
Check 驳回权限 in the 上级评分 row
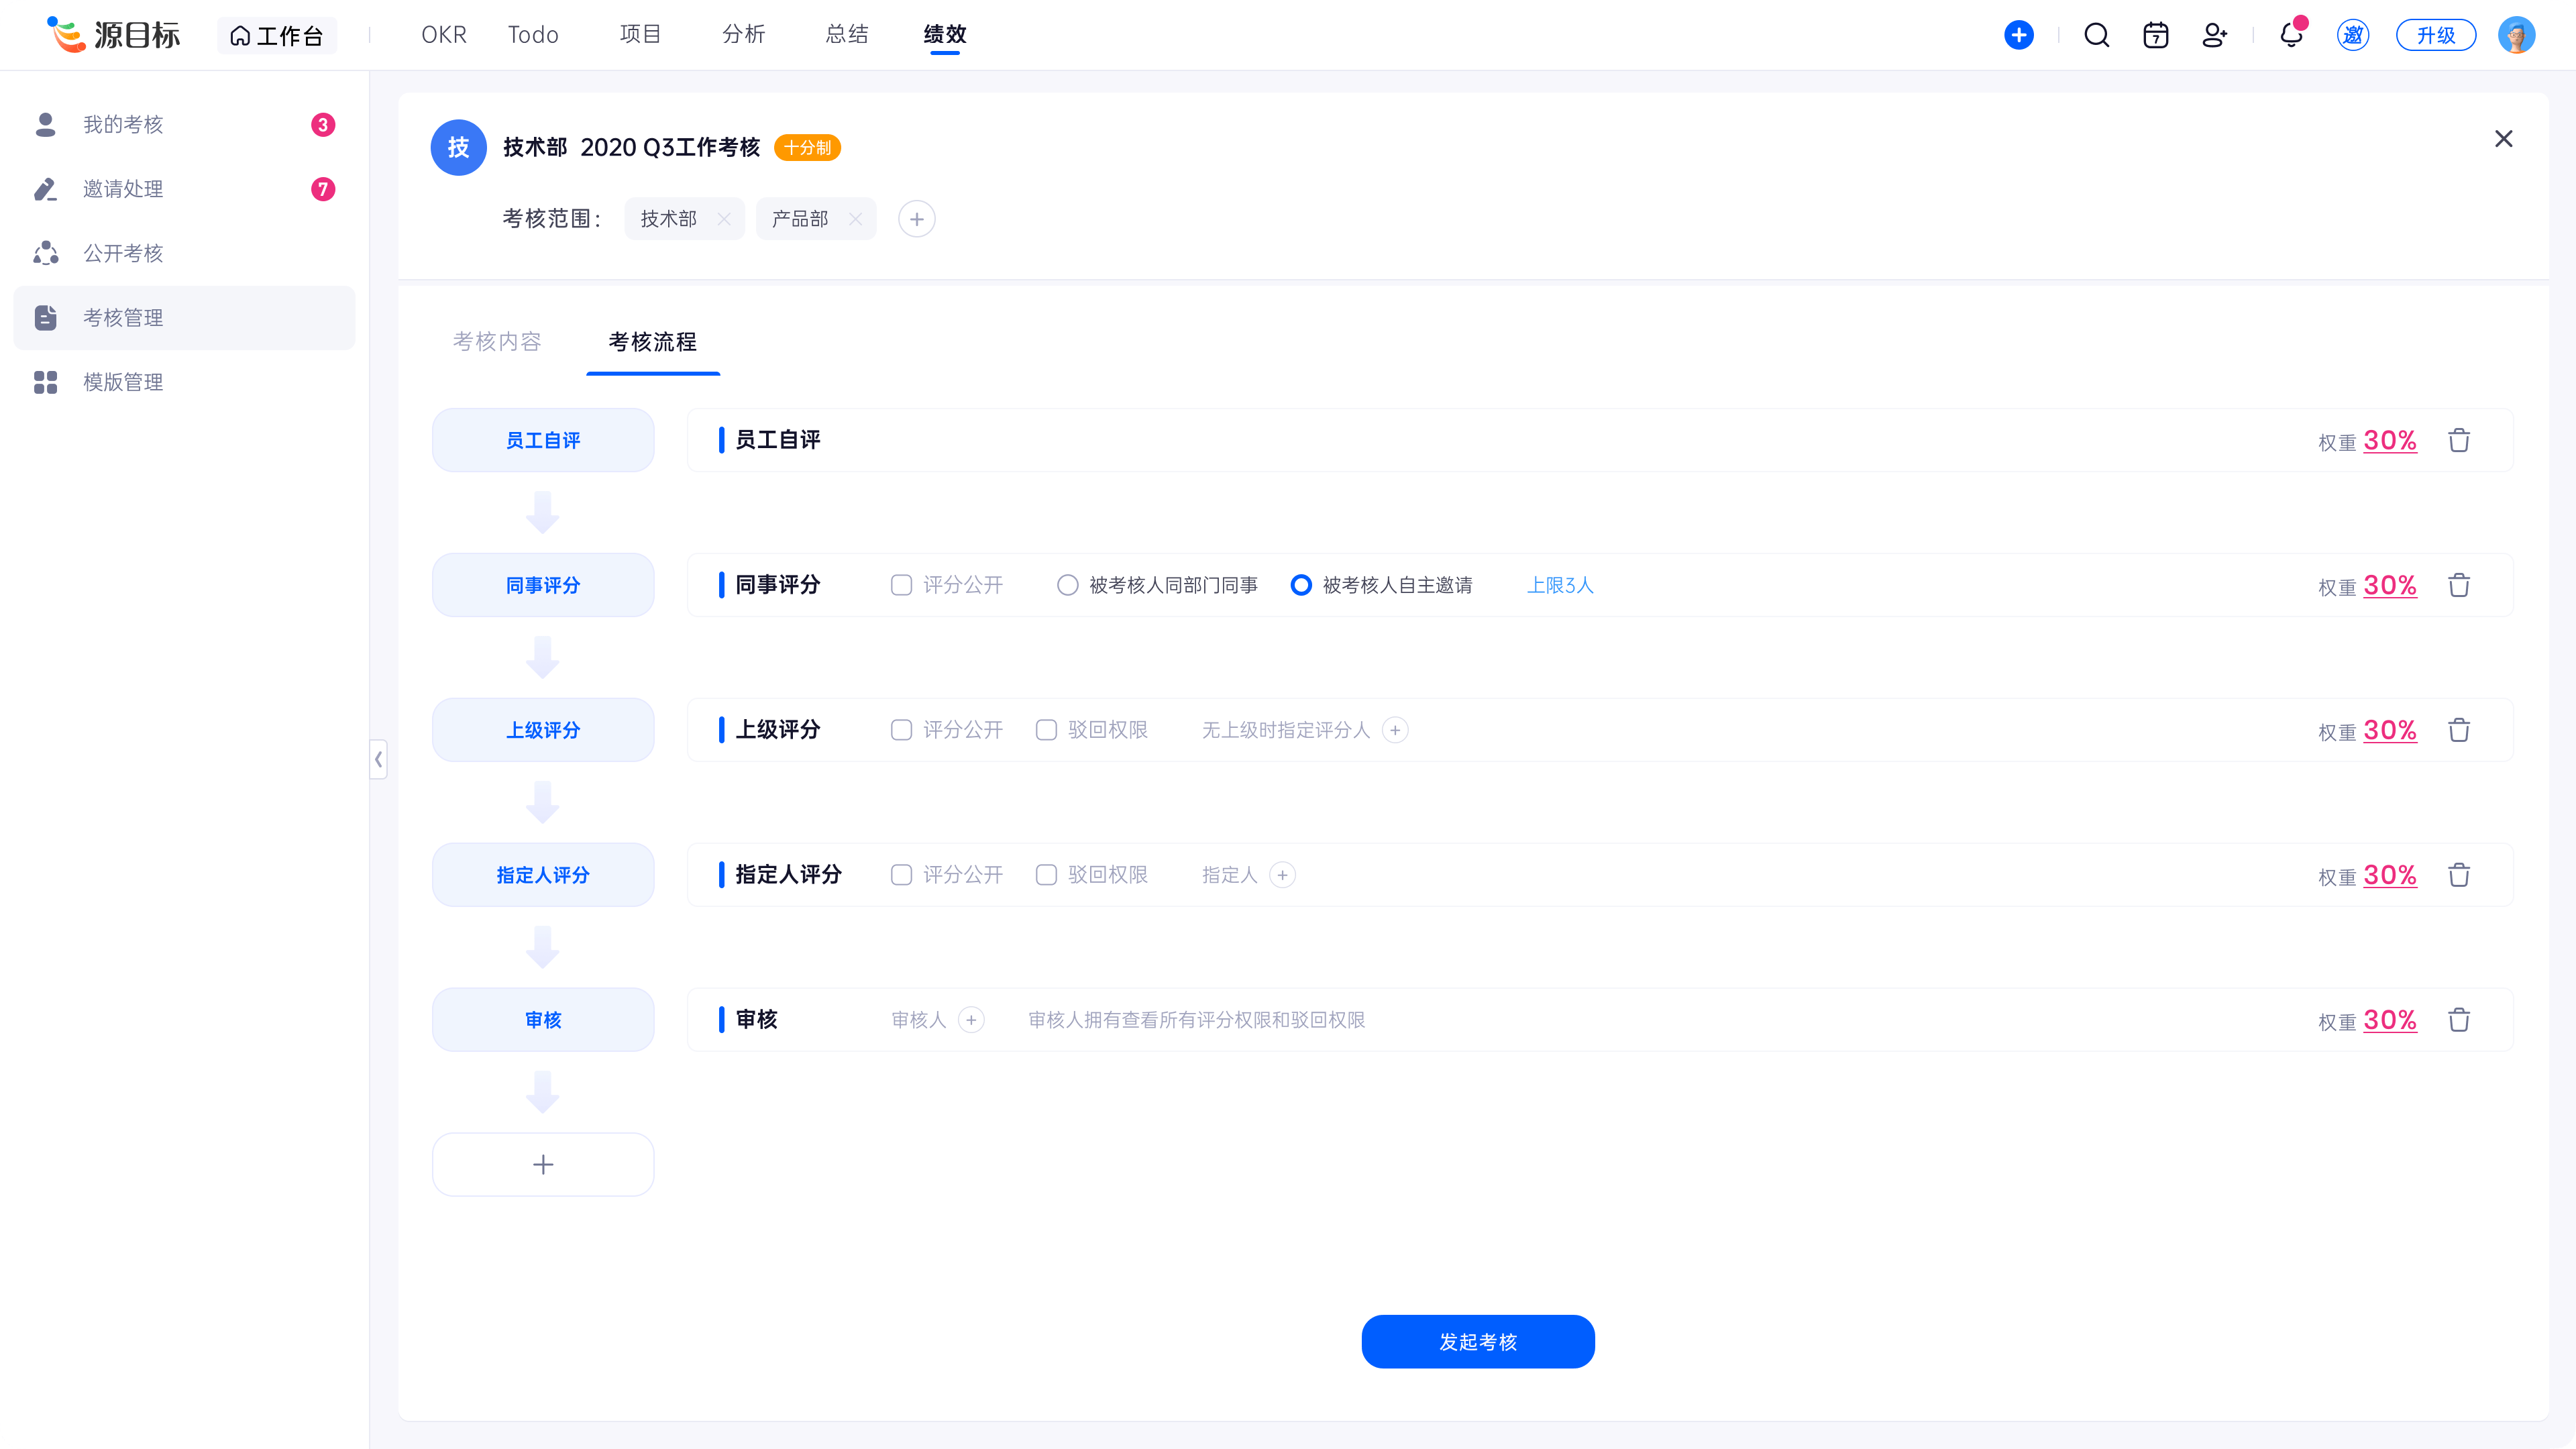click(x=1046, y=730)
